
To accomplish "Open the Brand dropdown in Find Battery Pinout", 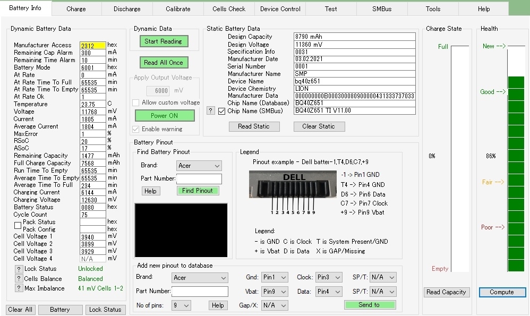I will [x=199, y=166].
